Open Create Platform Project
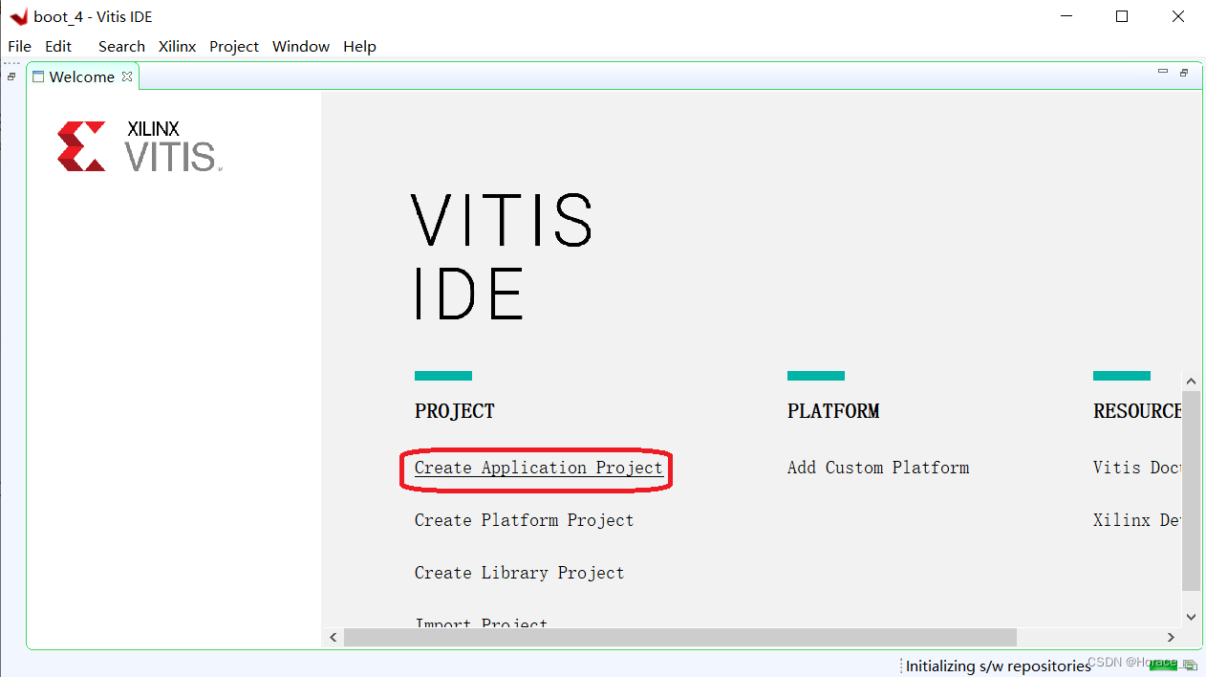1206x677 pixels. tap(524, 520)
